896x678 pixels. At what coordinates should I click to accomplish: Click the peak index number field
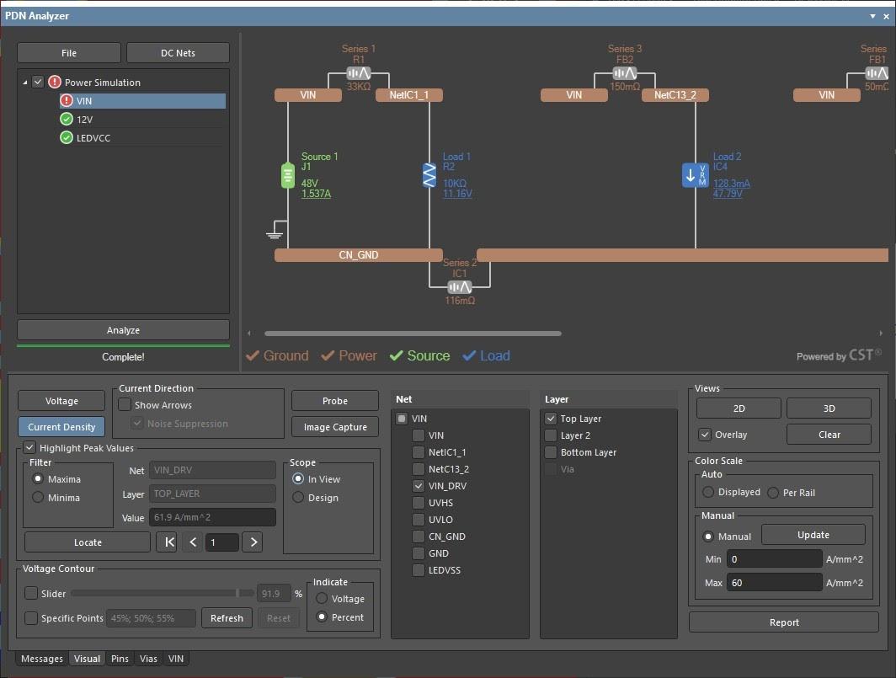[x=222, y=542]
